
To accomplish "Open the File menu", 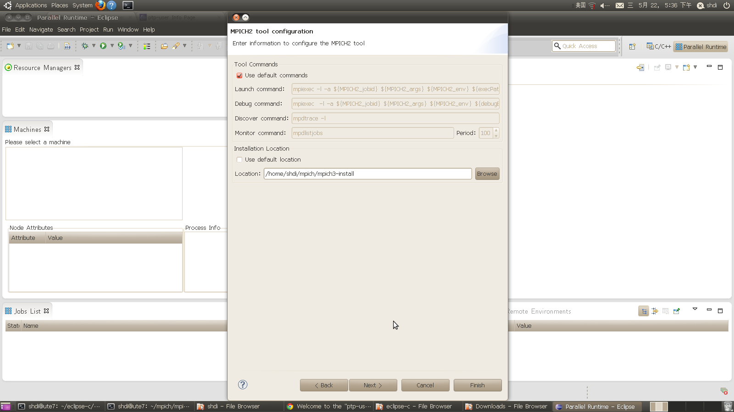I will (x=6, y=29).
